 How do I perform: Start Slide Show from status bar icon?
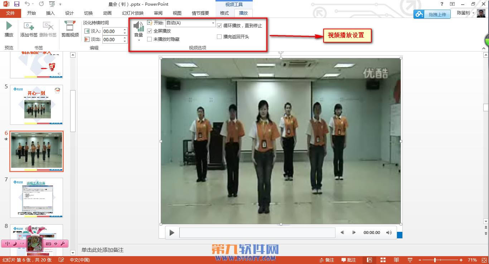410,260
